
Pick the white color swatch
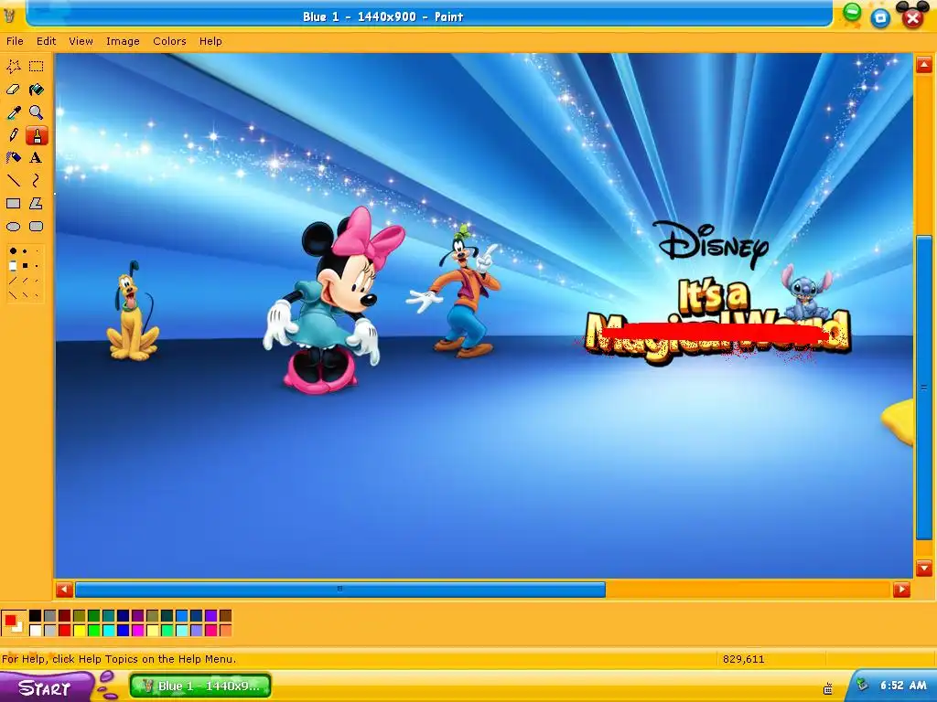(x=36, y=630)
